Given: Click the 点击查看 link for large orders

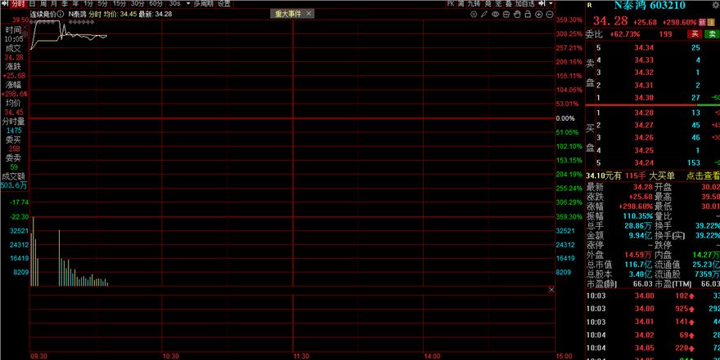Looking at the screenshot, I should pyautogui.click(x=700, y=176).
